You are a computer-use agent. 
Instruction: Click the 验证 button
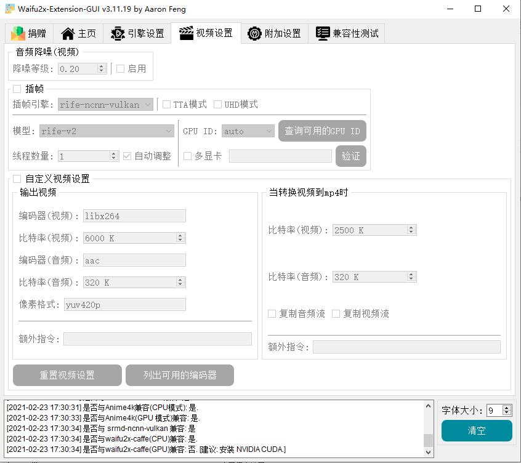pyautogui.click(x=351, y=156)
